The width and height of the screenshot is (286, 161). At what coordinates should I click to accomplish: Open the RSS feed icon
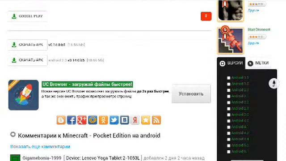[x=156, y=120]
